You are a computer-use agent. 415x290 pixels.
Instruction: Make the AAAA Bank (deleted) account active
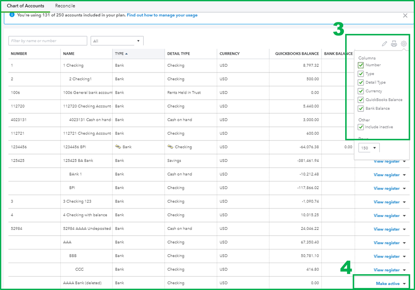388,283
